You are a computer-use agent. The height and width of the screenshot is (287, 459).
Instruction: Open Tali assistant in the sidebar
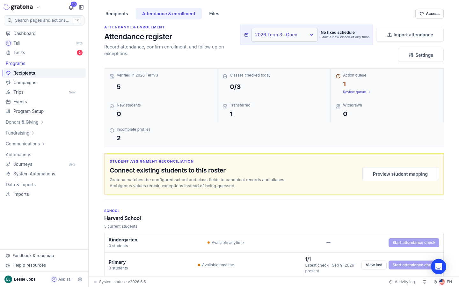coord(44,43)
